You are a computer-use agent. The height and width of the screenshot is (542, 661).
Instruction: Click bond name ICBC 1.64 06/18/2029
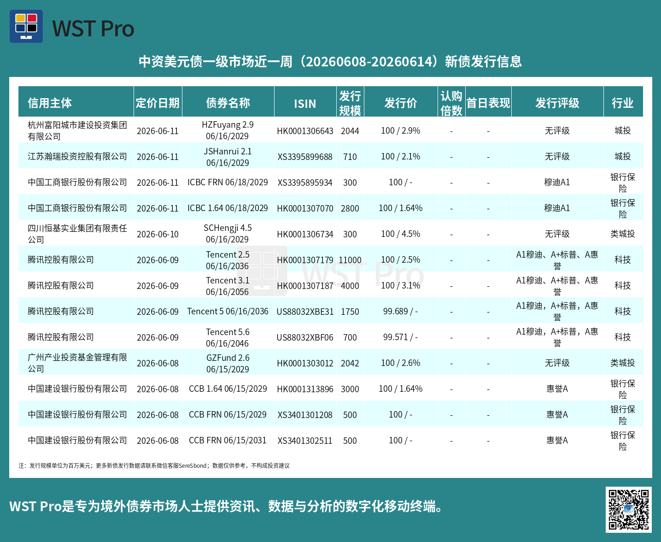tap(228, 208)
